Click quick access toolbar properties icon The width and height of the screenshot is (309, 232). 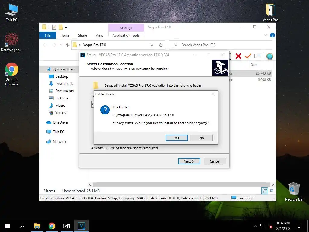pos(54,27)
